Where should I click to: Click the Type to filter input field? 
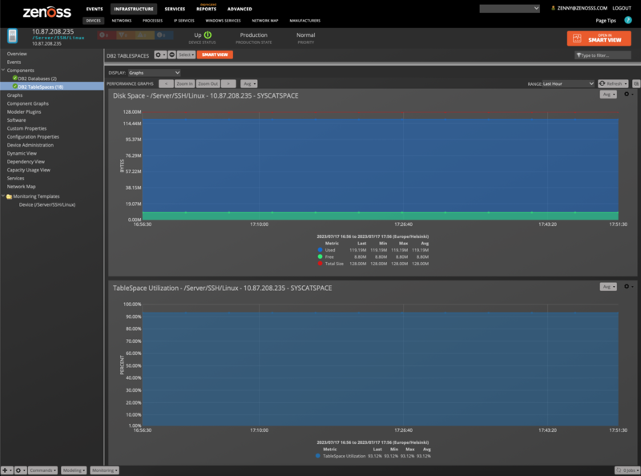coord(603,55)
